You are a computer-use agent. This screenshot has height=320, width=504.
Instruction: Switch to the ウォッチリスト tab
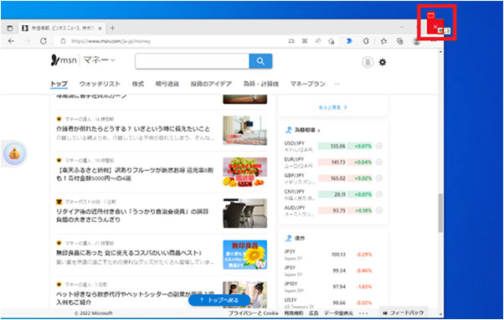click(100, 84)
